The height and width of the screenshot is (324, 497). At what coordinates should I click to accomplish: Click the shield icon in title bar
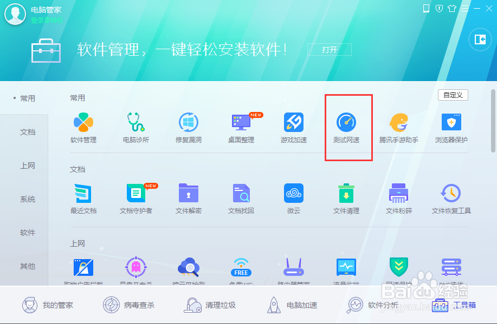tap(439, 9)
